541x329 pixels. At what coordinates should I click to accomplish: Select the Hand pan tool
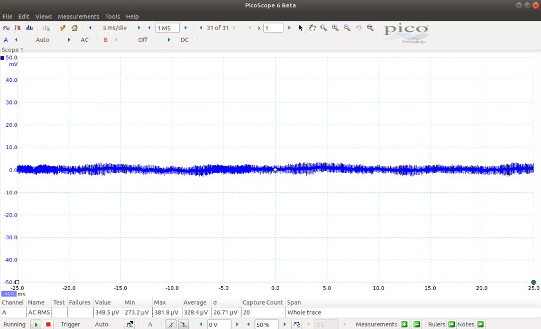point(312,28)
